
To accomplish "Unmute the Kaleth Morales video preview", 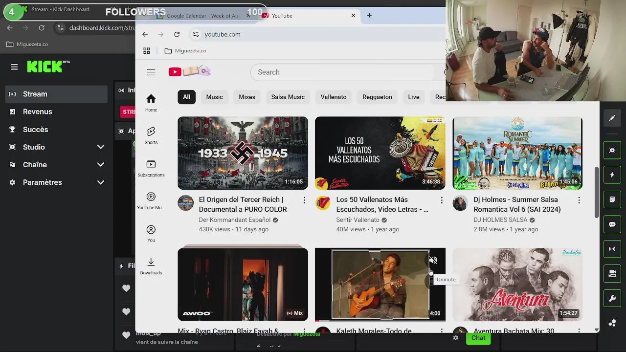I will pos(433,261).
